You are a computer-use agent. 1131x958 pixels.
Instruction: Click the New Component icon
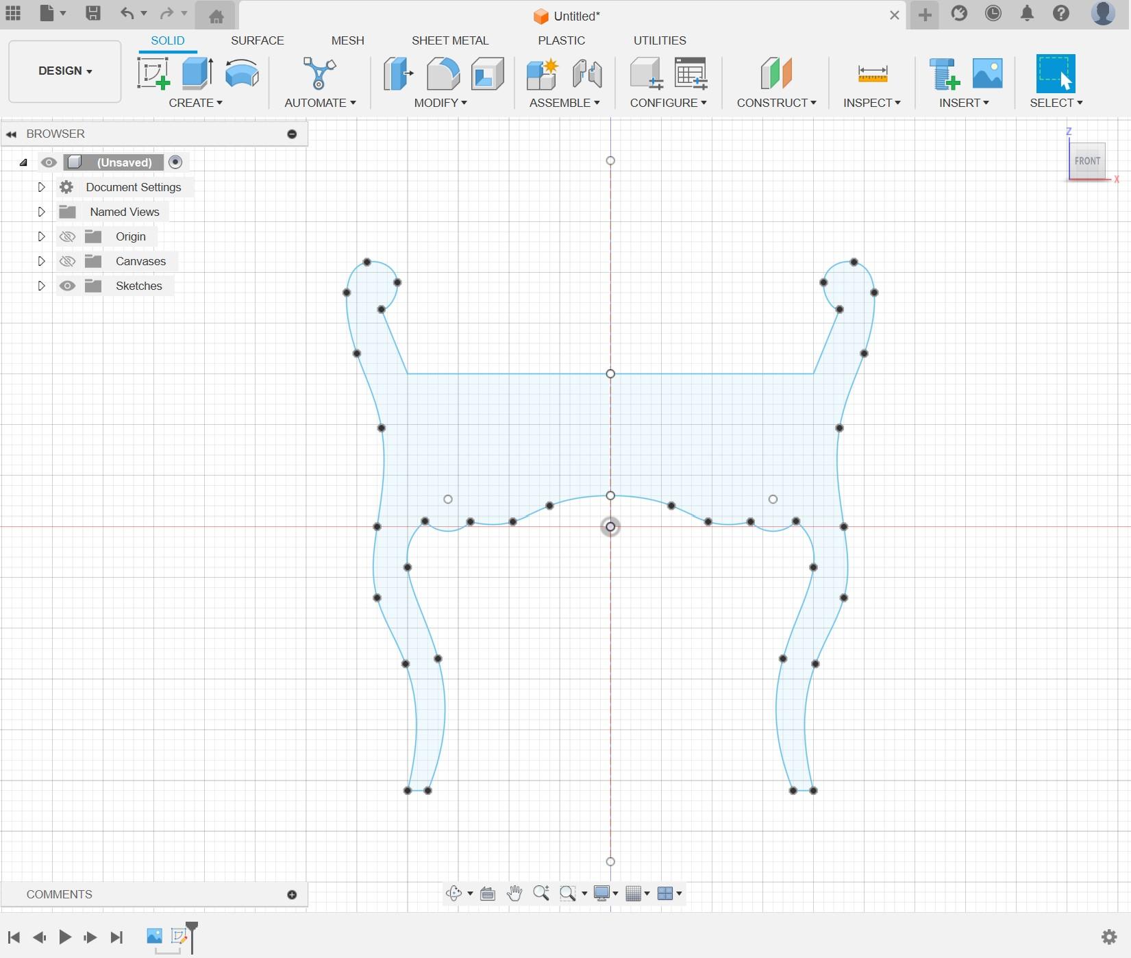point(542,73)
